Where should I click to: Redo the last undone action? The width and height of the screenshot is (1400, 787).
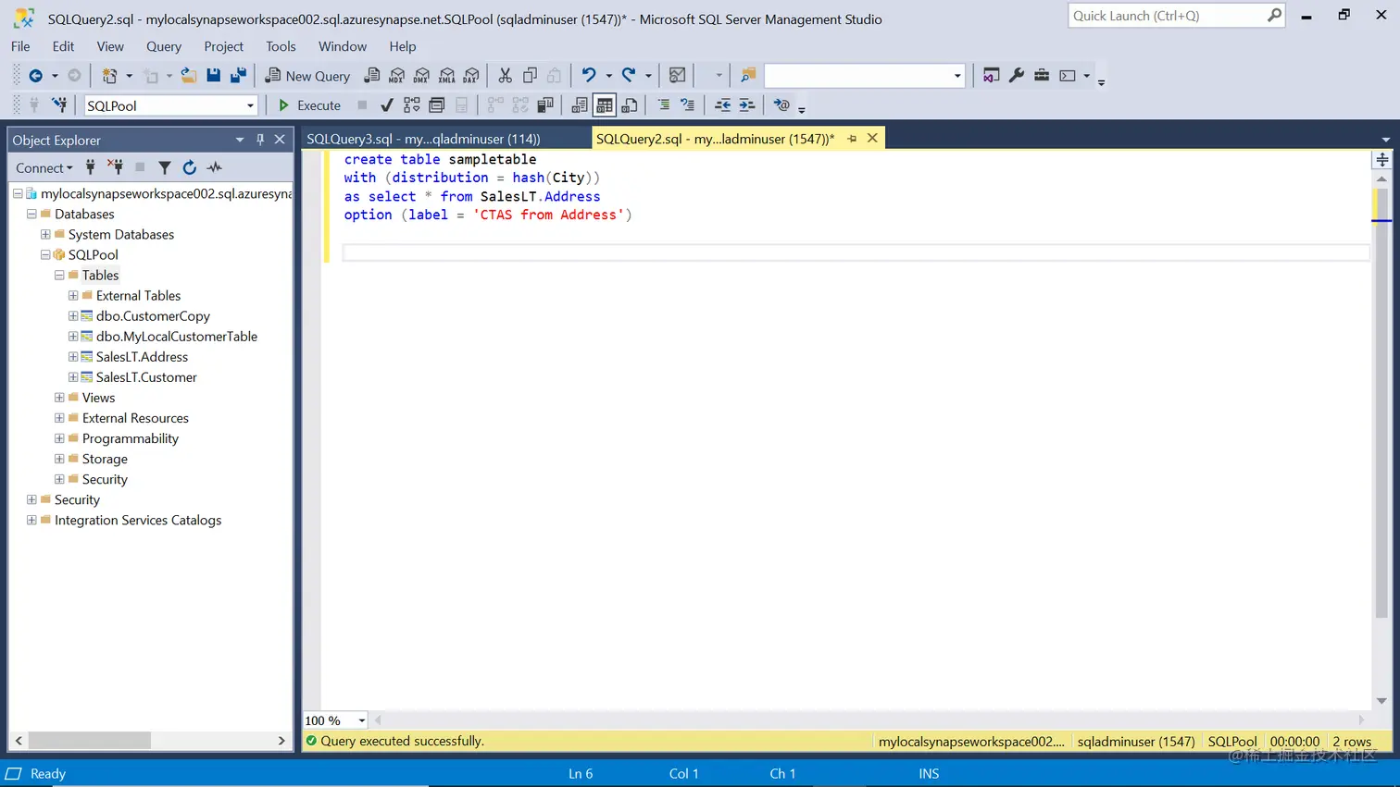(629, 76)
